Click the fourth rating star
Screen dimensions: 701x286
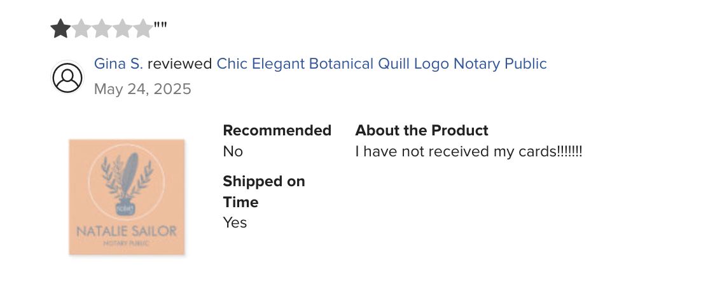[x=122, y=29]
